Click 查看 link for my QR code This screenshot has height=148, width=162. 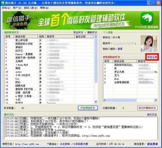[x=120, y=49]
